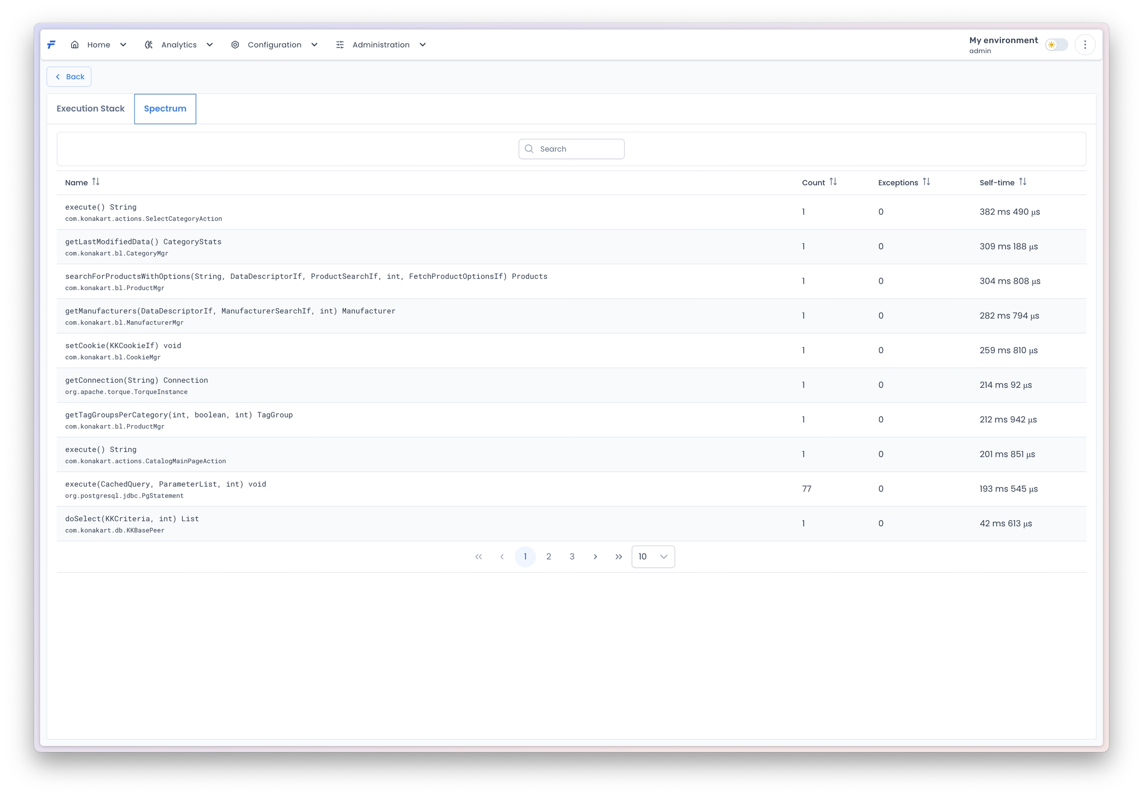This screenshot has height=797, width=1143.
Task: Click the Search input field
Action: pos(577,149)
